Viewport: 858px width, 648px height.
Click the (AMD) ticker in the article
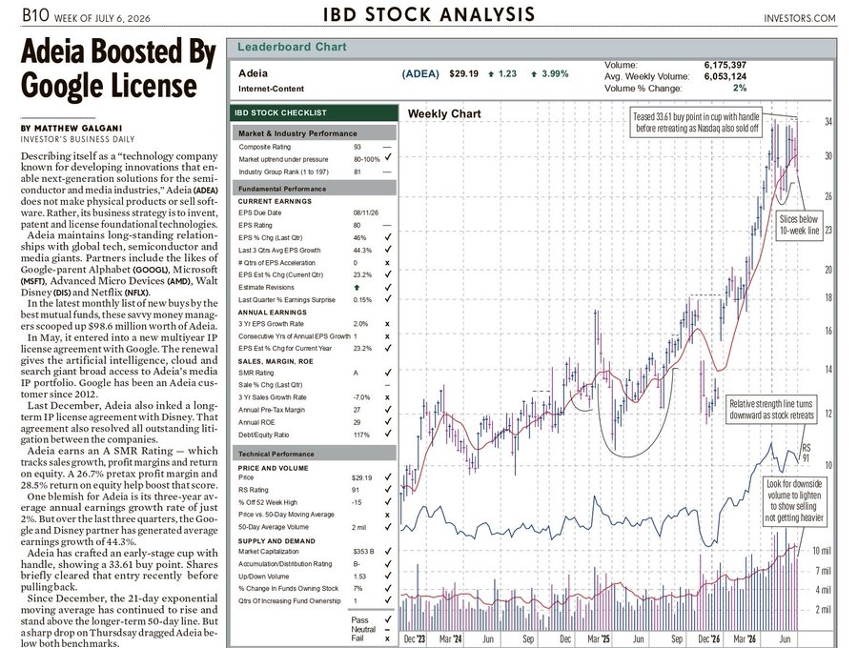(x=178, y=282)
